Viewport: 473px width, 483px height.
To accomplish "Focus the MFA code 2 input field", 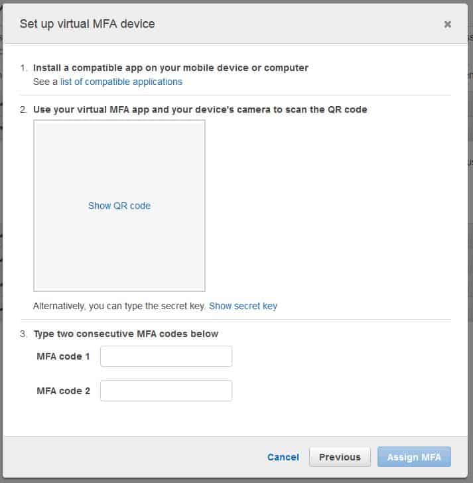I will point(166,391).
